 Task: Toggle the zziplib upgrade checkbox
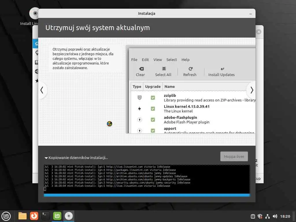point(153,98)
